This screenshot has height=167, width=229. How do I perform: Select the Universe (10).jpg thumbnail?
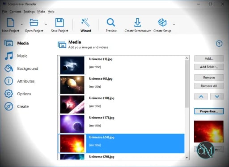72,104
